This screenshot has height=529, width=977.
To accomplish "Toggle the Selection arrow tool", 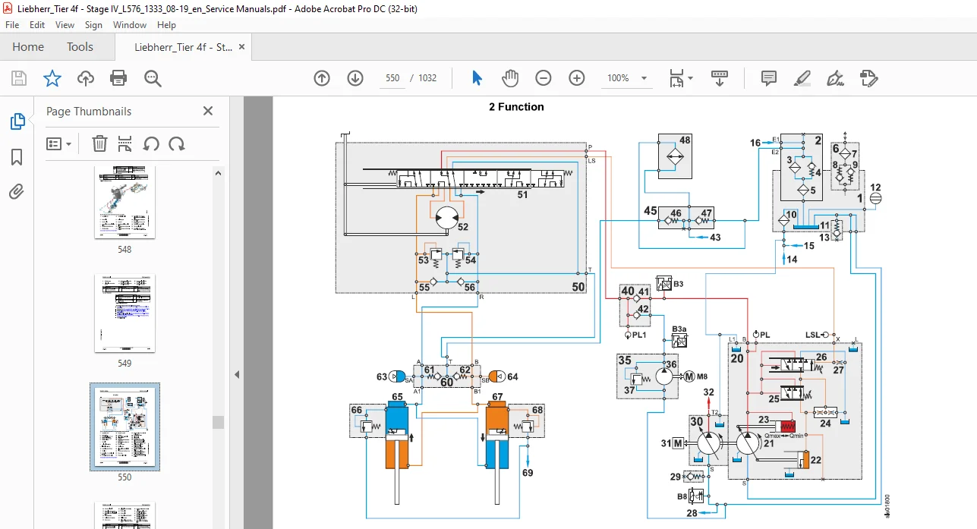I will (x=477, y=78).
